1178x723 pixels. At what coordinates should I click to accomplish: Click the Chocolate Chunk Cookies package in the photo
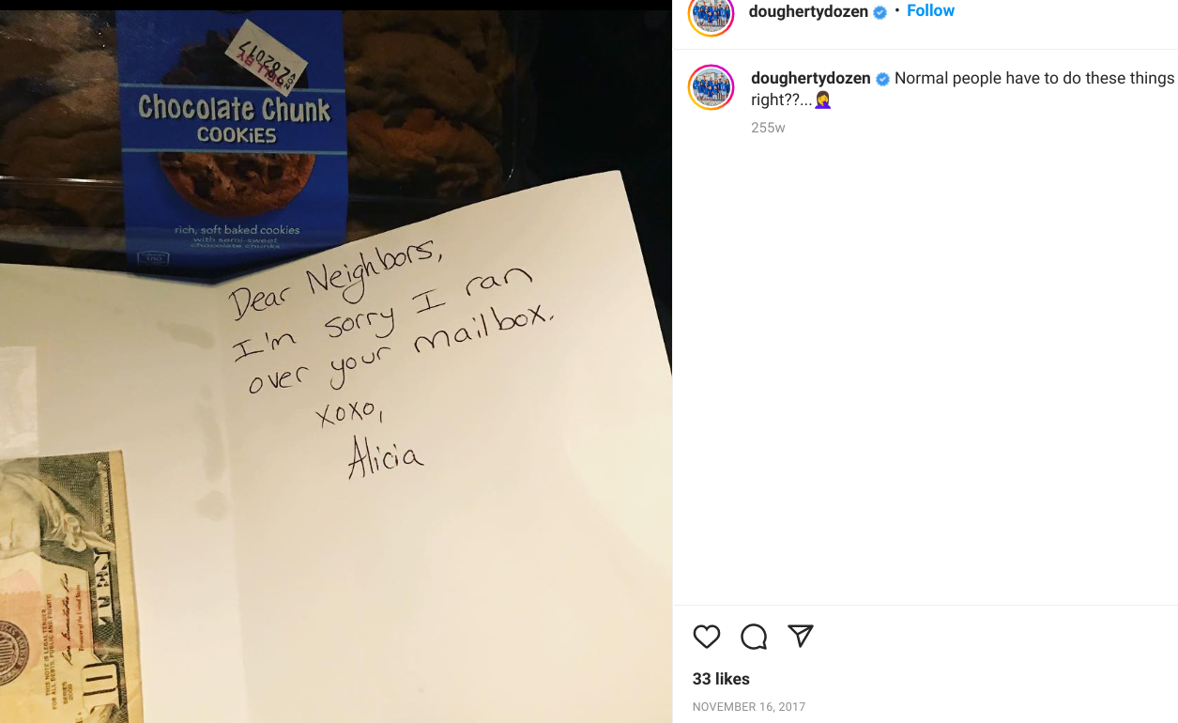tap(235, 141)
